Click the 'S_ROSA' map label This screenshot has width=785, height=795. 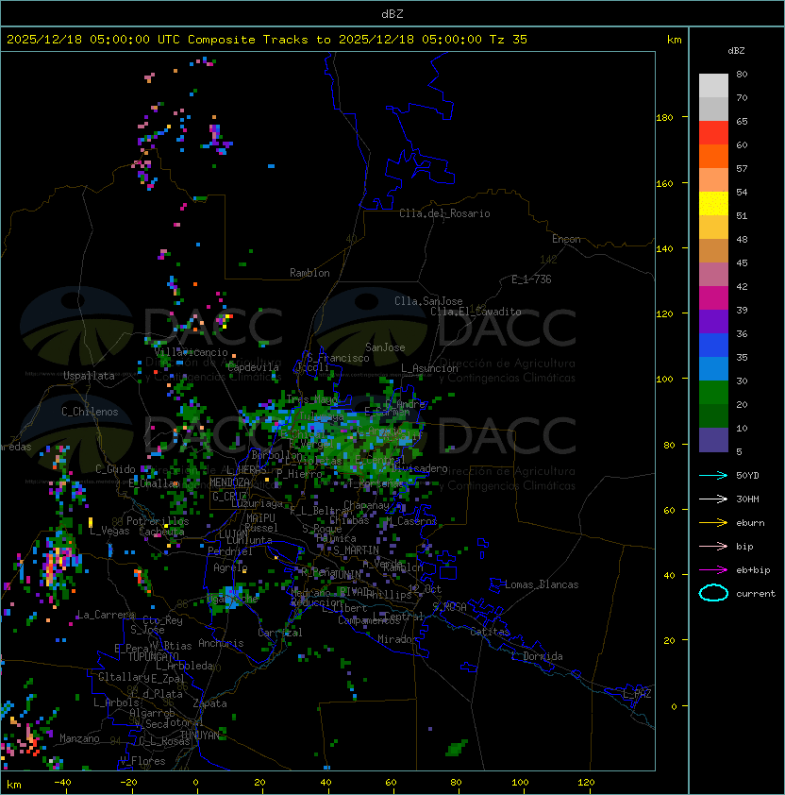click(x=449, y=607)
